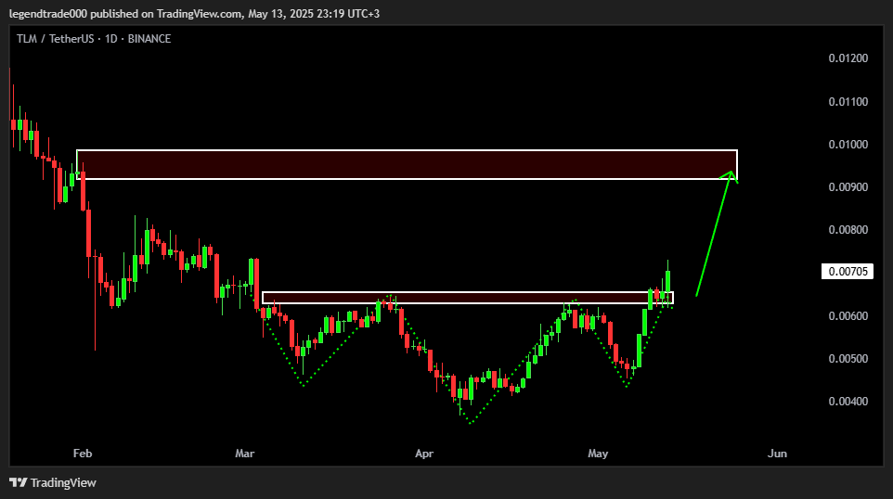Click the TradingView logo icon

pyautogui.click(x=19, y=482)
